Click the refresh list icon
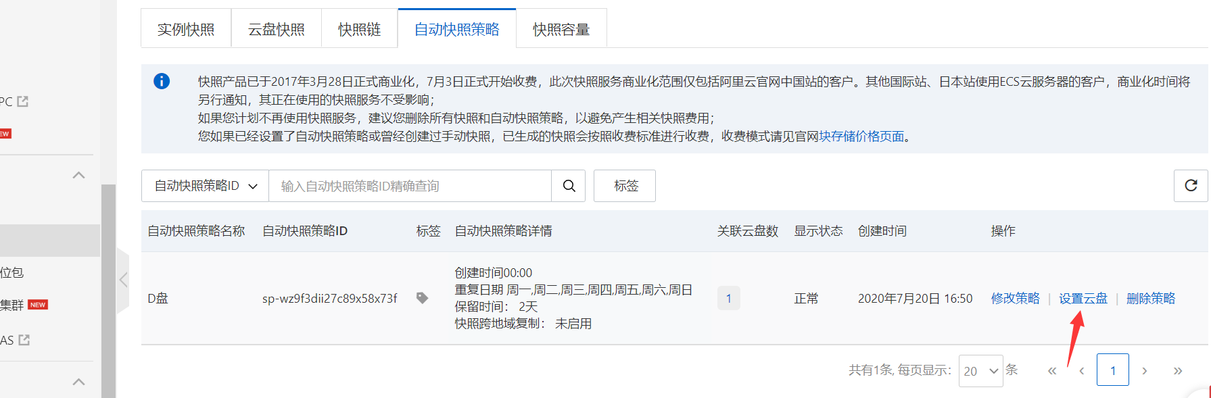Screen dimensions: 1211x398 (x=1191, y=186)
